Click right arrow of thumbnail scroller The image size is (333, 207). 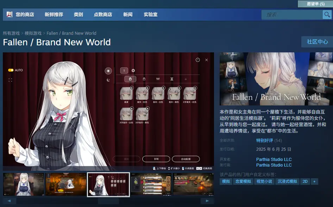tap(207, 201)
